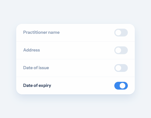Click the white knob of Address switch
This screenshot has width=151, height=118.
(x=118, y=50)
